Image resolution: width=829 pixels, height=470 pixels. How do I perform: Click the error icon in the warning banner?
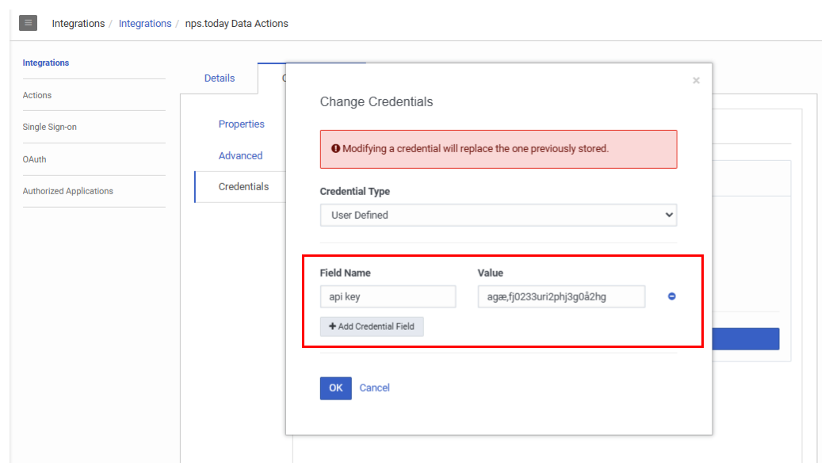[334, 148]
